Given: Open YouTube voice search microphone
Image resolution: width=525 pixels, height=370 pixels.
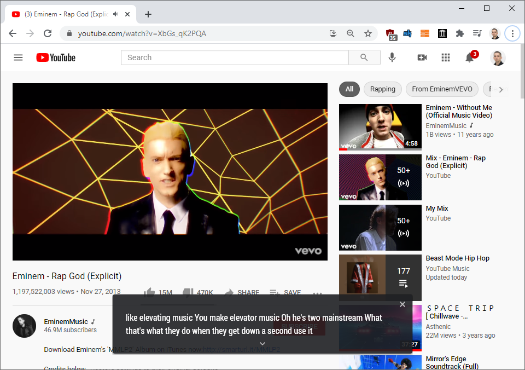Looking at the screenshot, I should pos(392,57).
